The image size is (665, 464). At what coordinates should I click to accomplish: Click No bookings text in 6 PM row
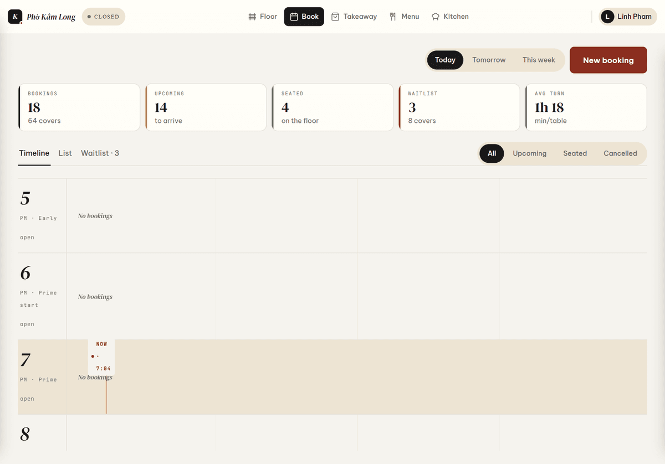[95, 297]
